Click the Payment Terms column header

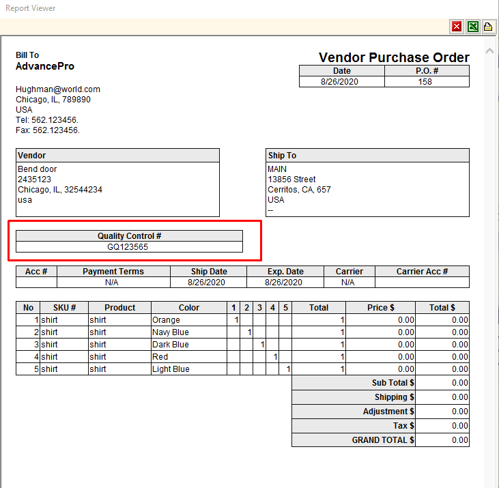113,272
